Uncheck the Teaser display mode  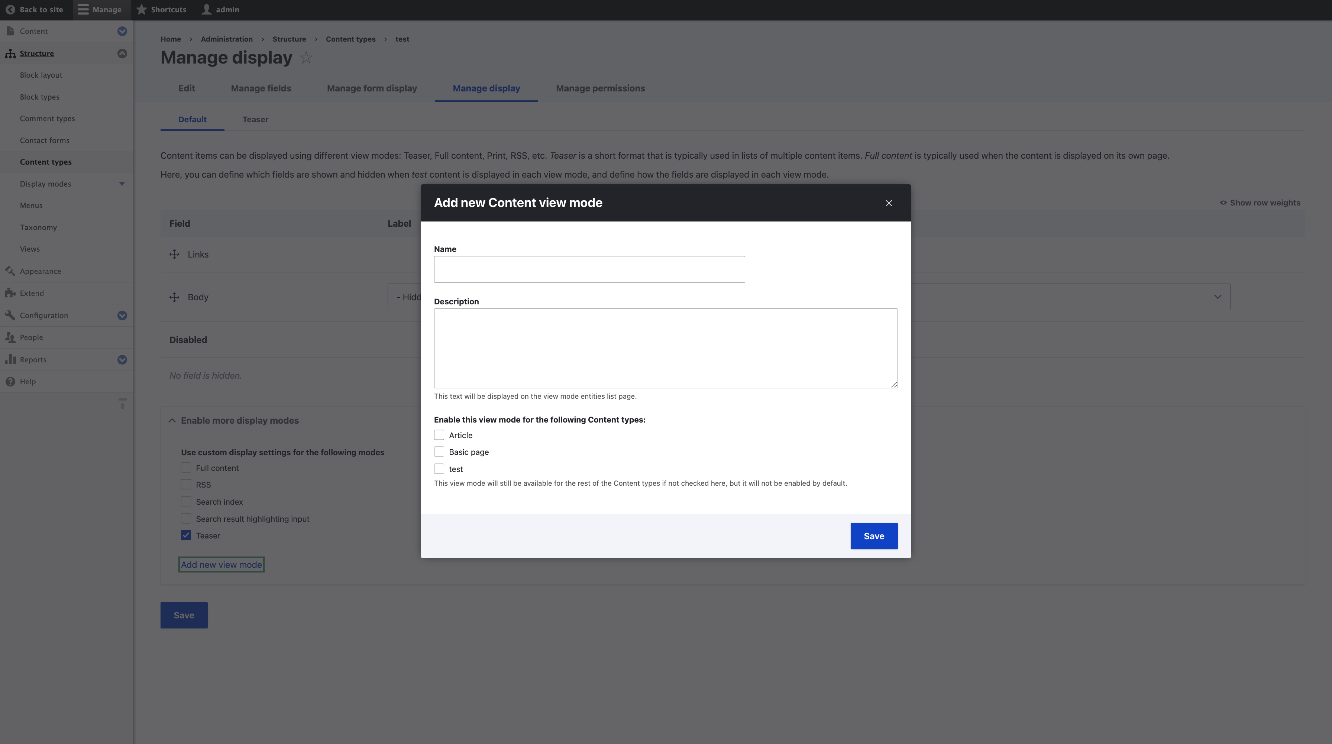point(186,535)
